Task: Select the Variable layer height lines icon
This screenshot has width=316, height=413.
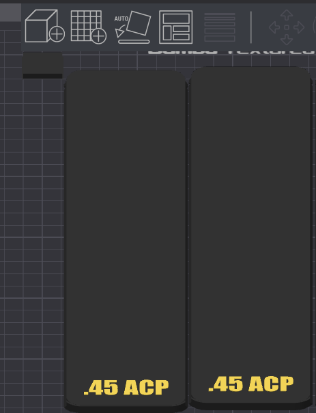Action: click(x=220, y=27)
